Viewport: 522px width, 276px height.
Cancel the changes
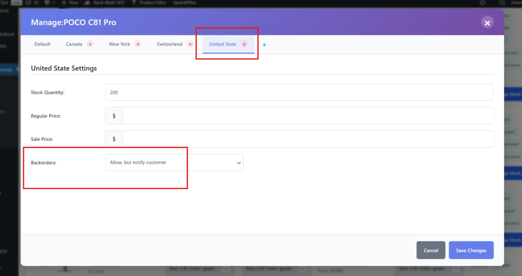pyautogui.click(x=431, y=250)
